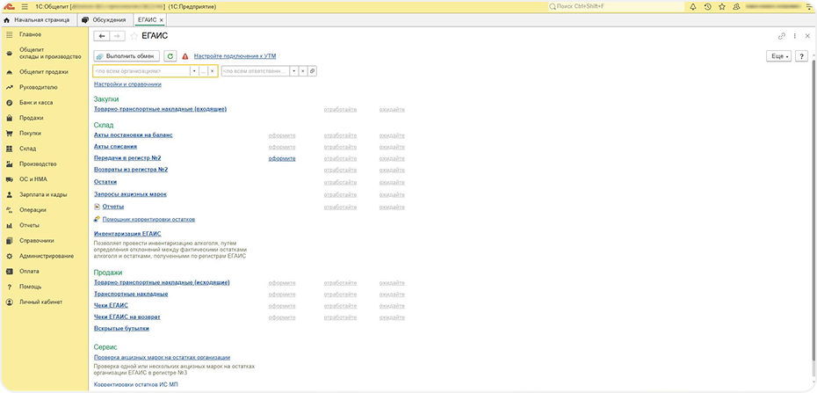The width and height of the screenshot is (817, 393).
Task: Open the Зарплата и кадры section
Action: coord(44,194)
